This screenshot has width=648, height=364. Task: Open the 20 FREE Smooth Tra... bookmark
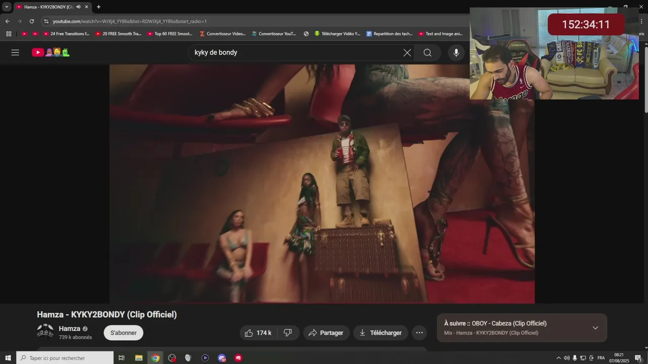(118, 34)
